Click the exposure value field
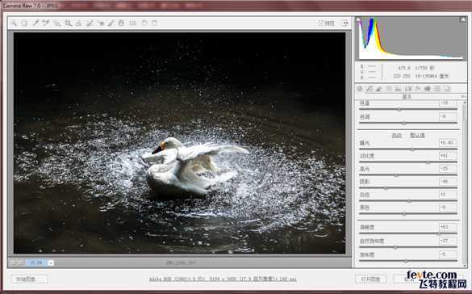The width and height of the screenshot is (472, 294). pos(448,143)
